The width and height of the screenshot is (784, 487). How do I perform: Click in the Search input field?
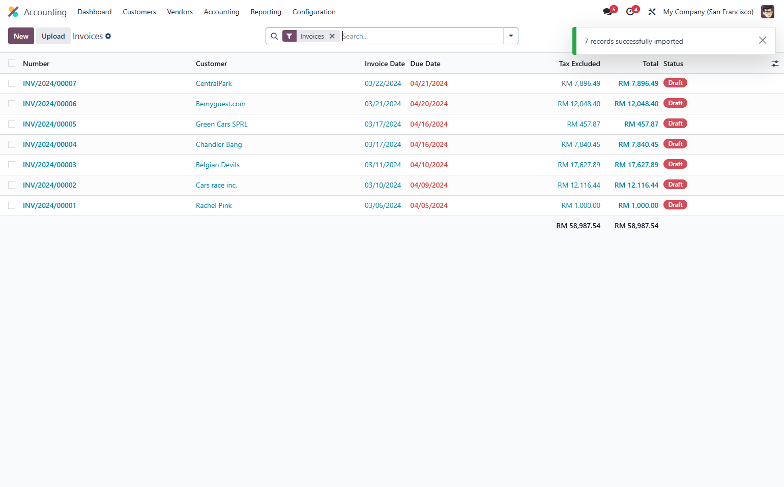422,36
